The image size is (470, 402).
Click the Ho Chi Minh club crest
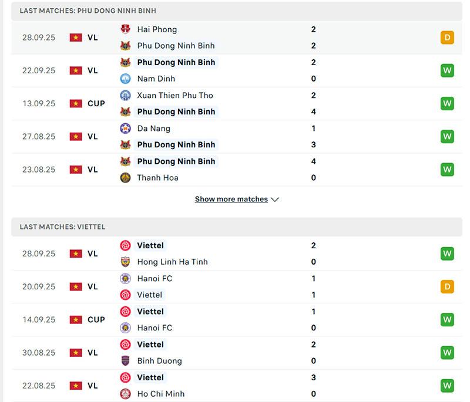[125, 394]
